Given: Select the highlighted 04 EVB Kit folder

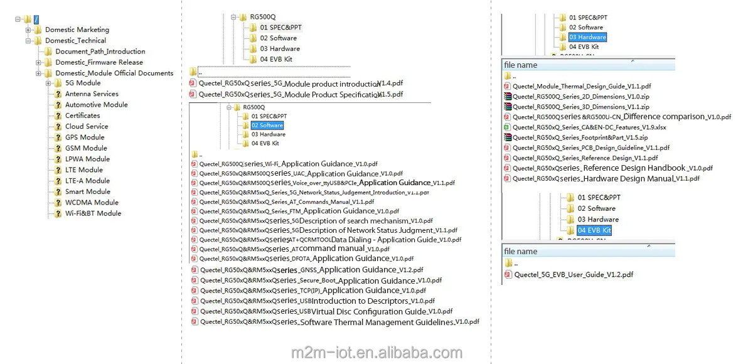Looking at the screenshot, I should pos(594,230).
